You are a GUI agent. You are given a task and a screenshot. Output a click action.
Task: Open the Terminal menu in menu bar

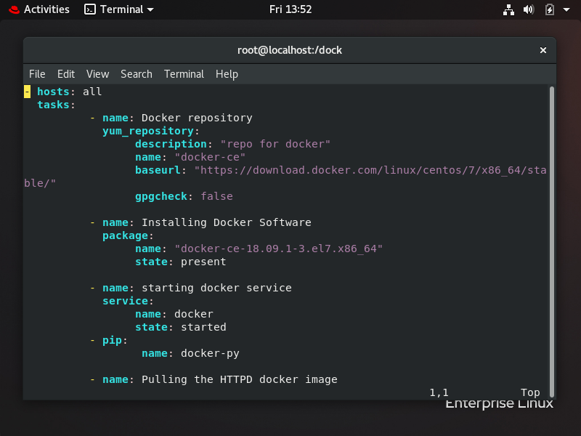tap(184, 74)
